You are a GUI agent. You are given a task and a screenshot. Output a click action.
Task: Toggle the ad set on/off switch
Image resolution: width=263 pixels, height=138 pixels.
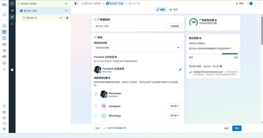click(250, 4)
